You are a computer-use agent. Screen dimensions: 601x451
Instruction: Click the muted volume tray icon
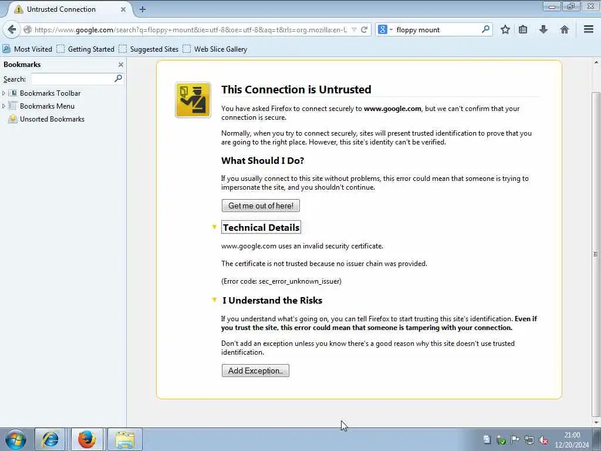pos(543,440)
